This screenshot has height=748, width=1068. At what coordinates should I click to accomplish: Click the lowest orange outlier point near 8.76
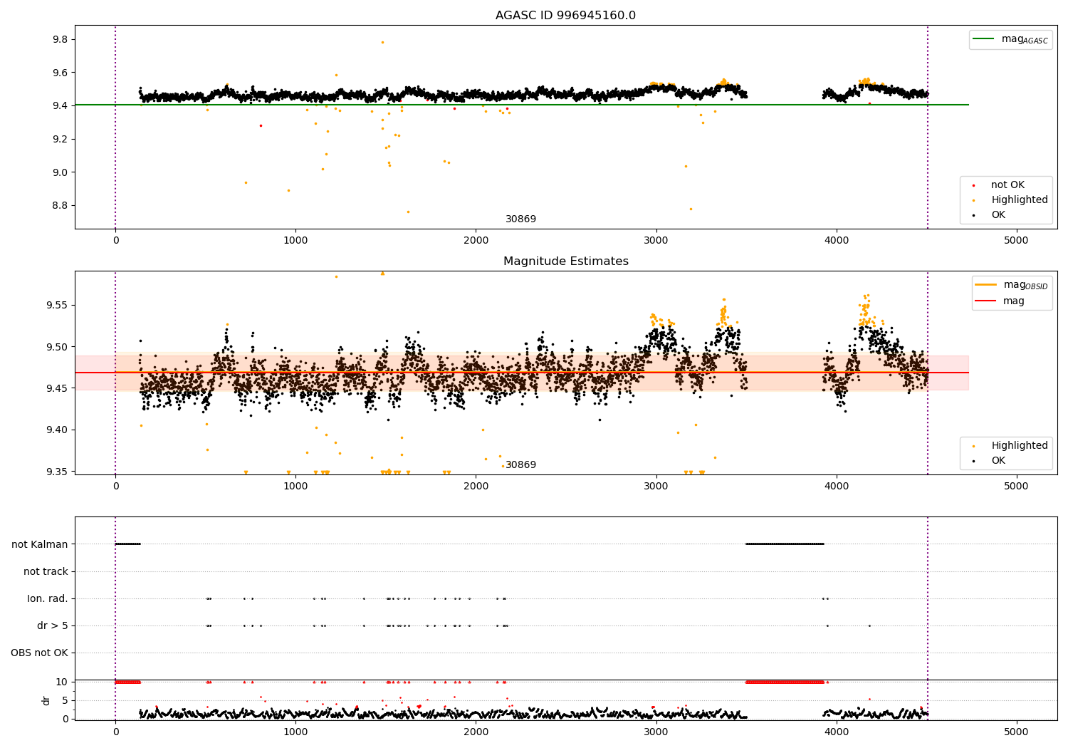point(408,212)
